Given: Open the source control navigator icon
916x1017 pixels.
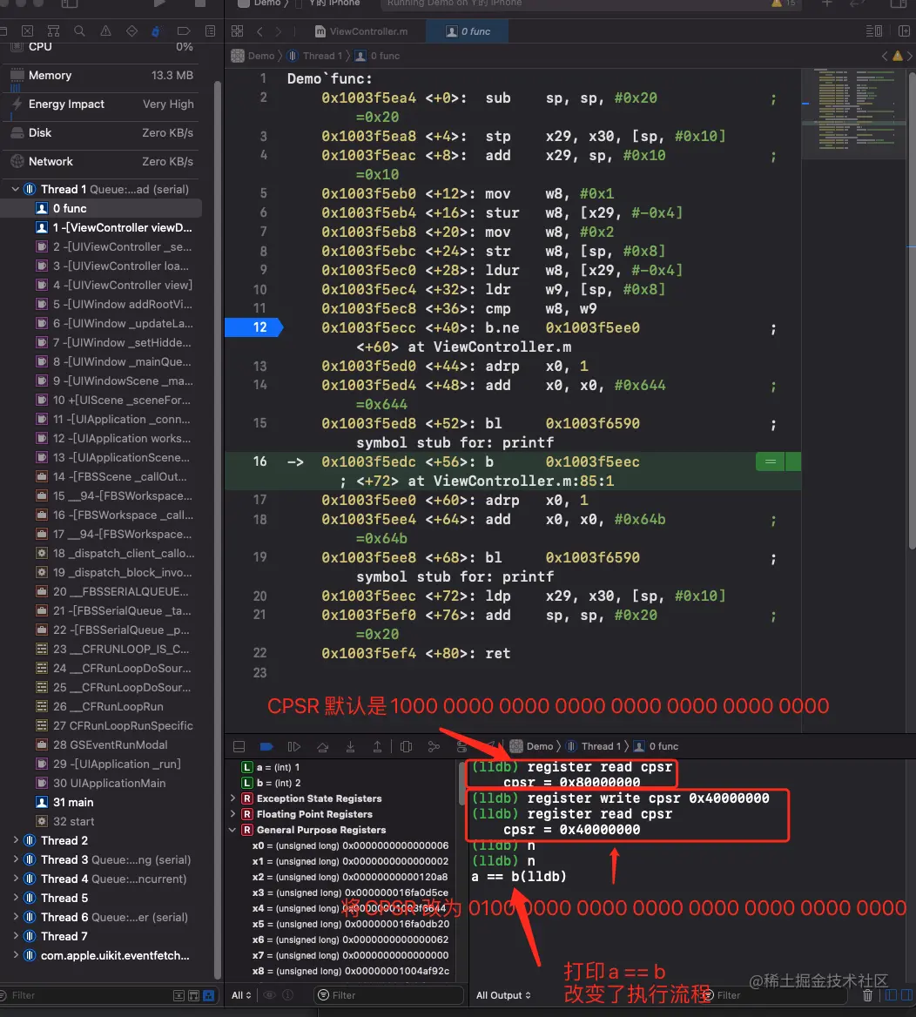Looking at the screenshot, I should tap(27, 31).
